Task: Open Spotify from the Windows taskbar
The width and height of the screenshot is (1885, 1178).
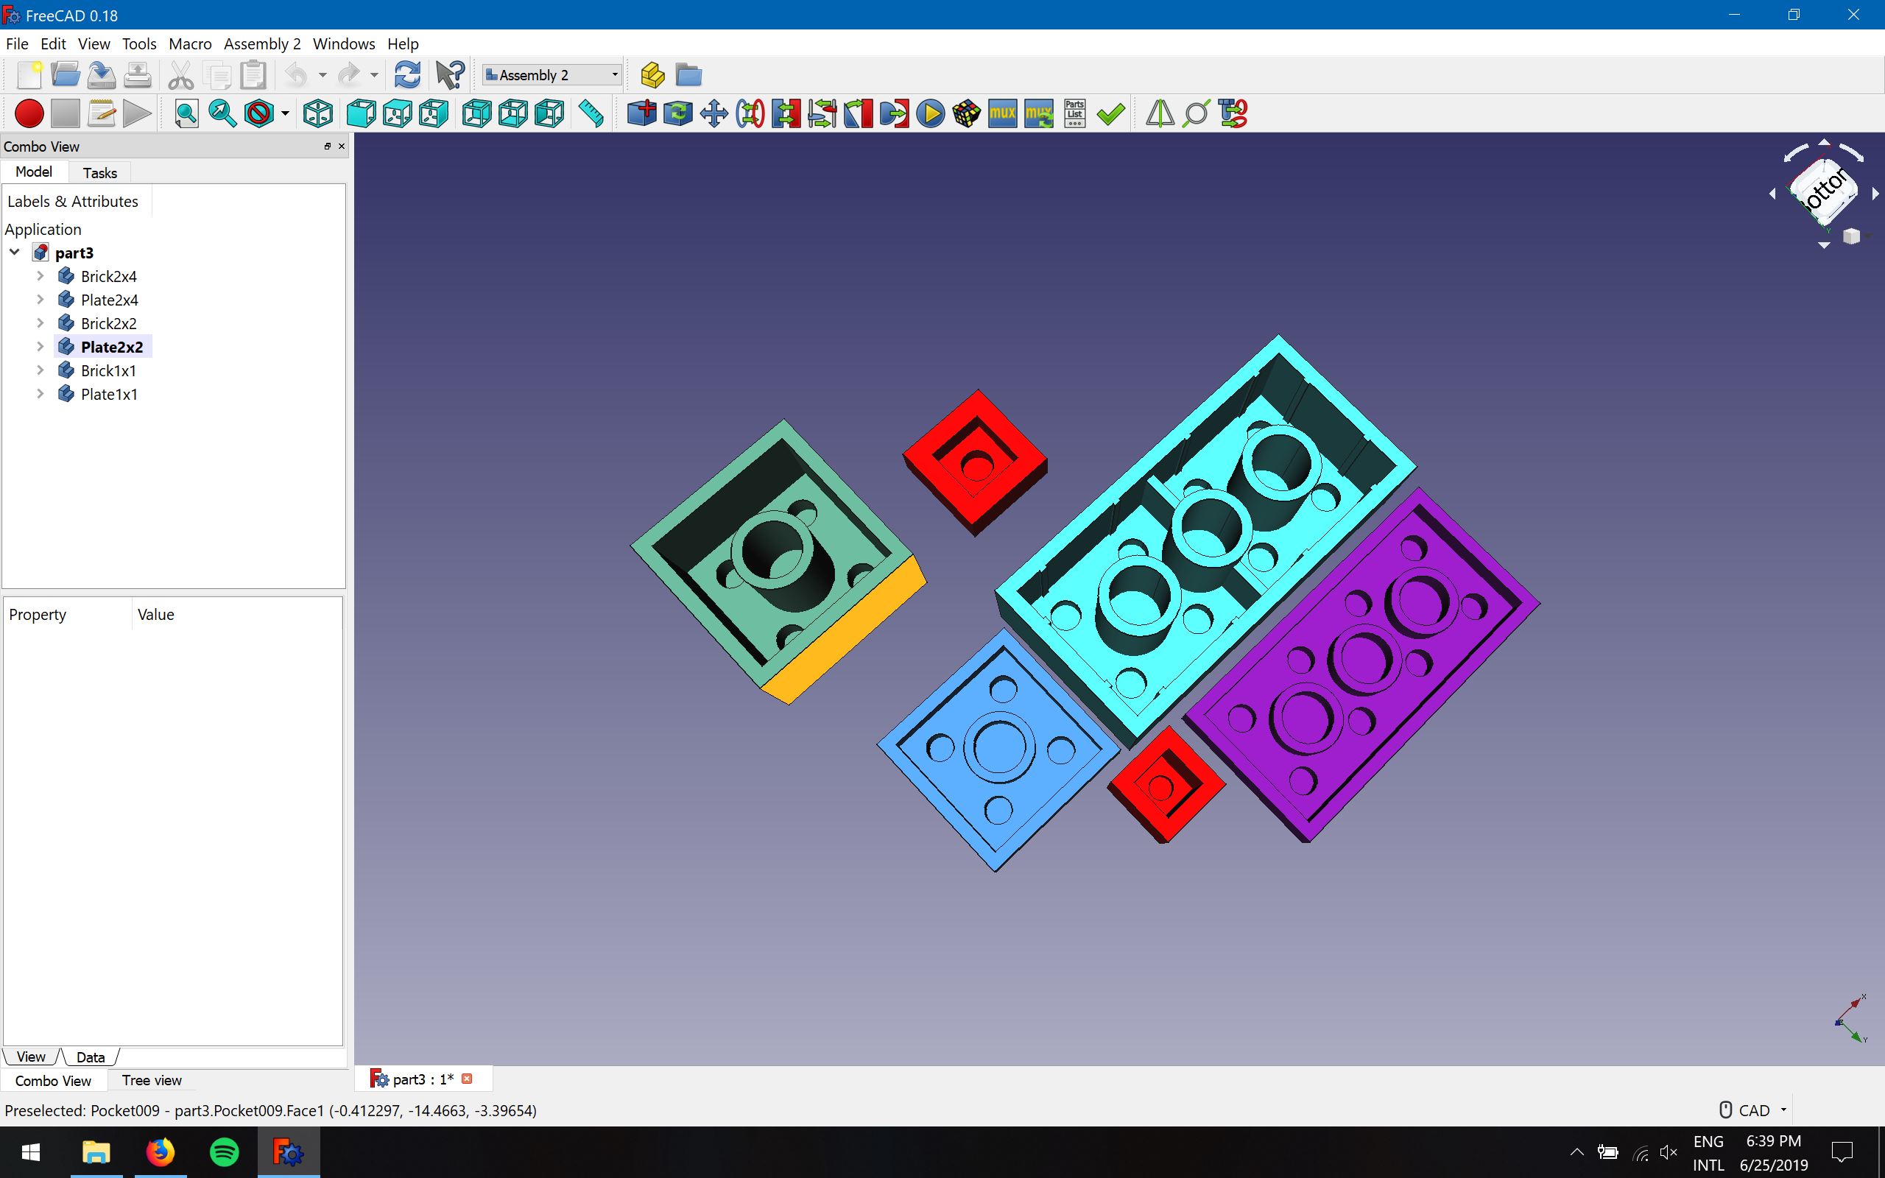Action: point(225,1151)
